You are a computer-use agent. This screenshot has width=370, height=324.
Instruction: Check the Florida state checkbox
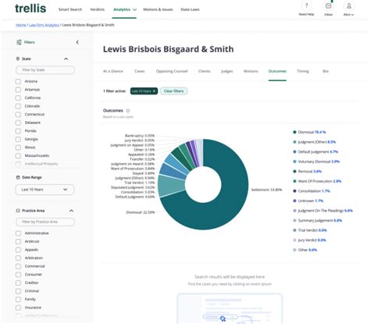click(x=18, y=131)
